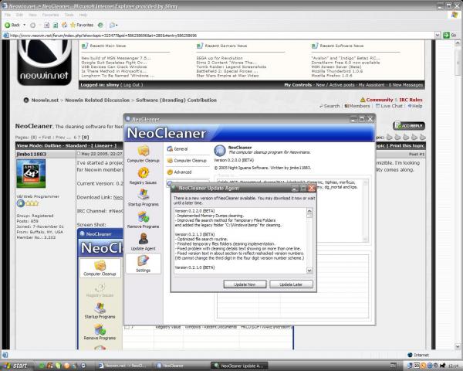Image resolution: width=463 pixels, height=371 pixels.
Task: Open the Tools menu in Internet Explorer
Action: pos(69,15)
